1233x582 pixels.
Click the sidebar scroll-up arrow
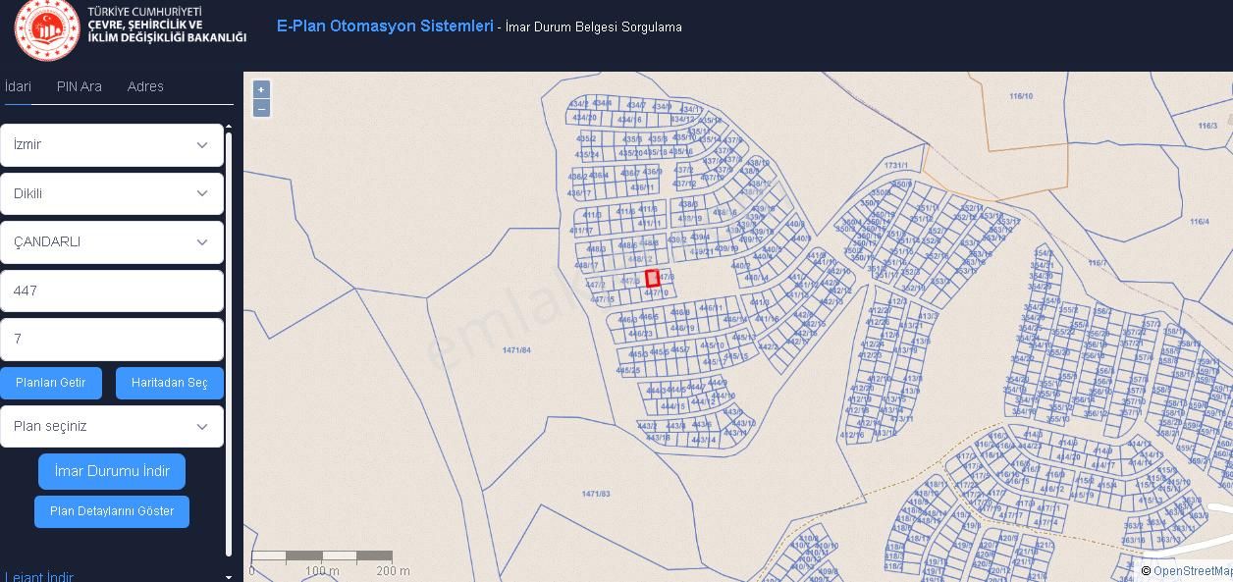[229, 127]
